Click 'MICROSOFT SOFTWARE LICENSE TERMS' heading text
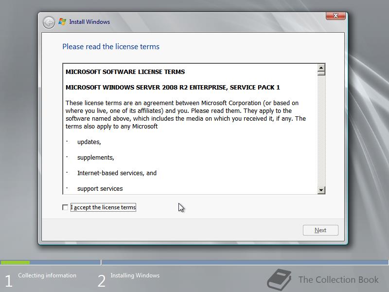 [x=125, y=72]
